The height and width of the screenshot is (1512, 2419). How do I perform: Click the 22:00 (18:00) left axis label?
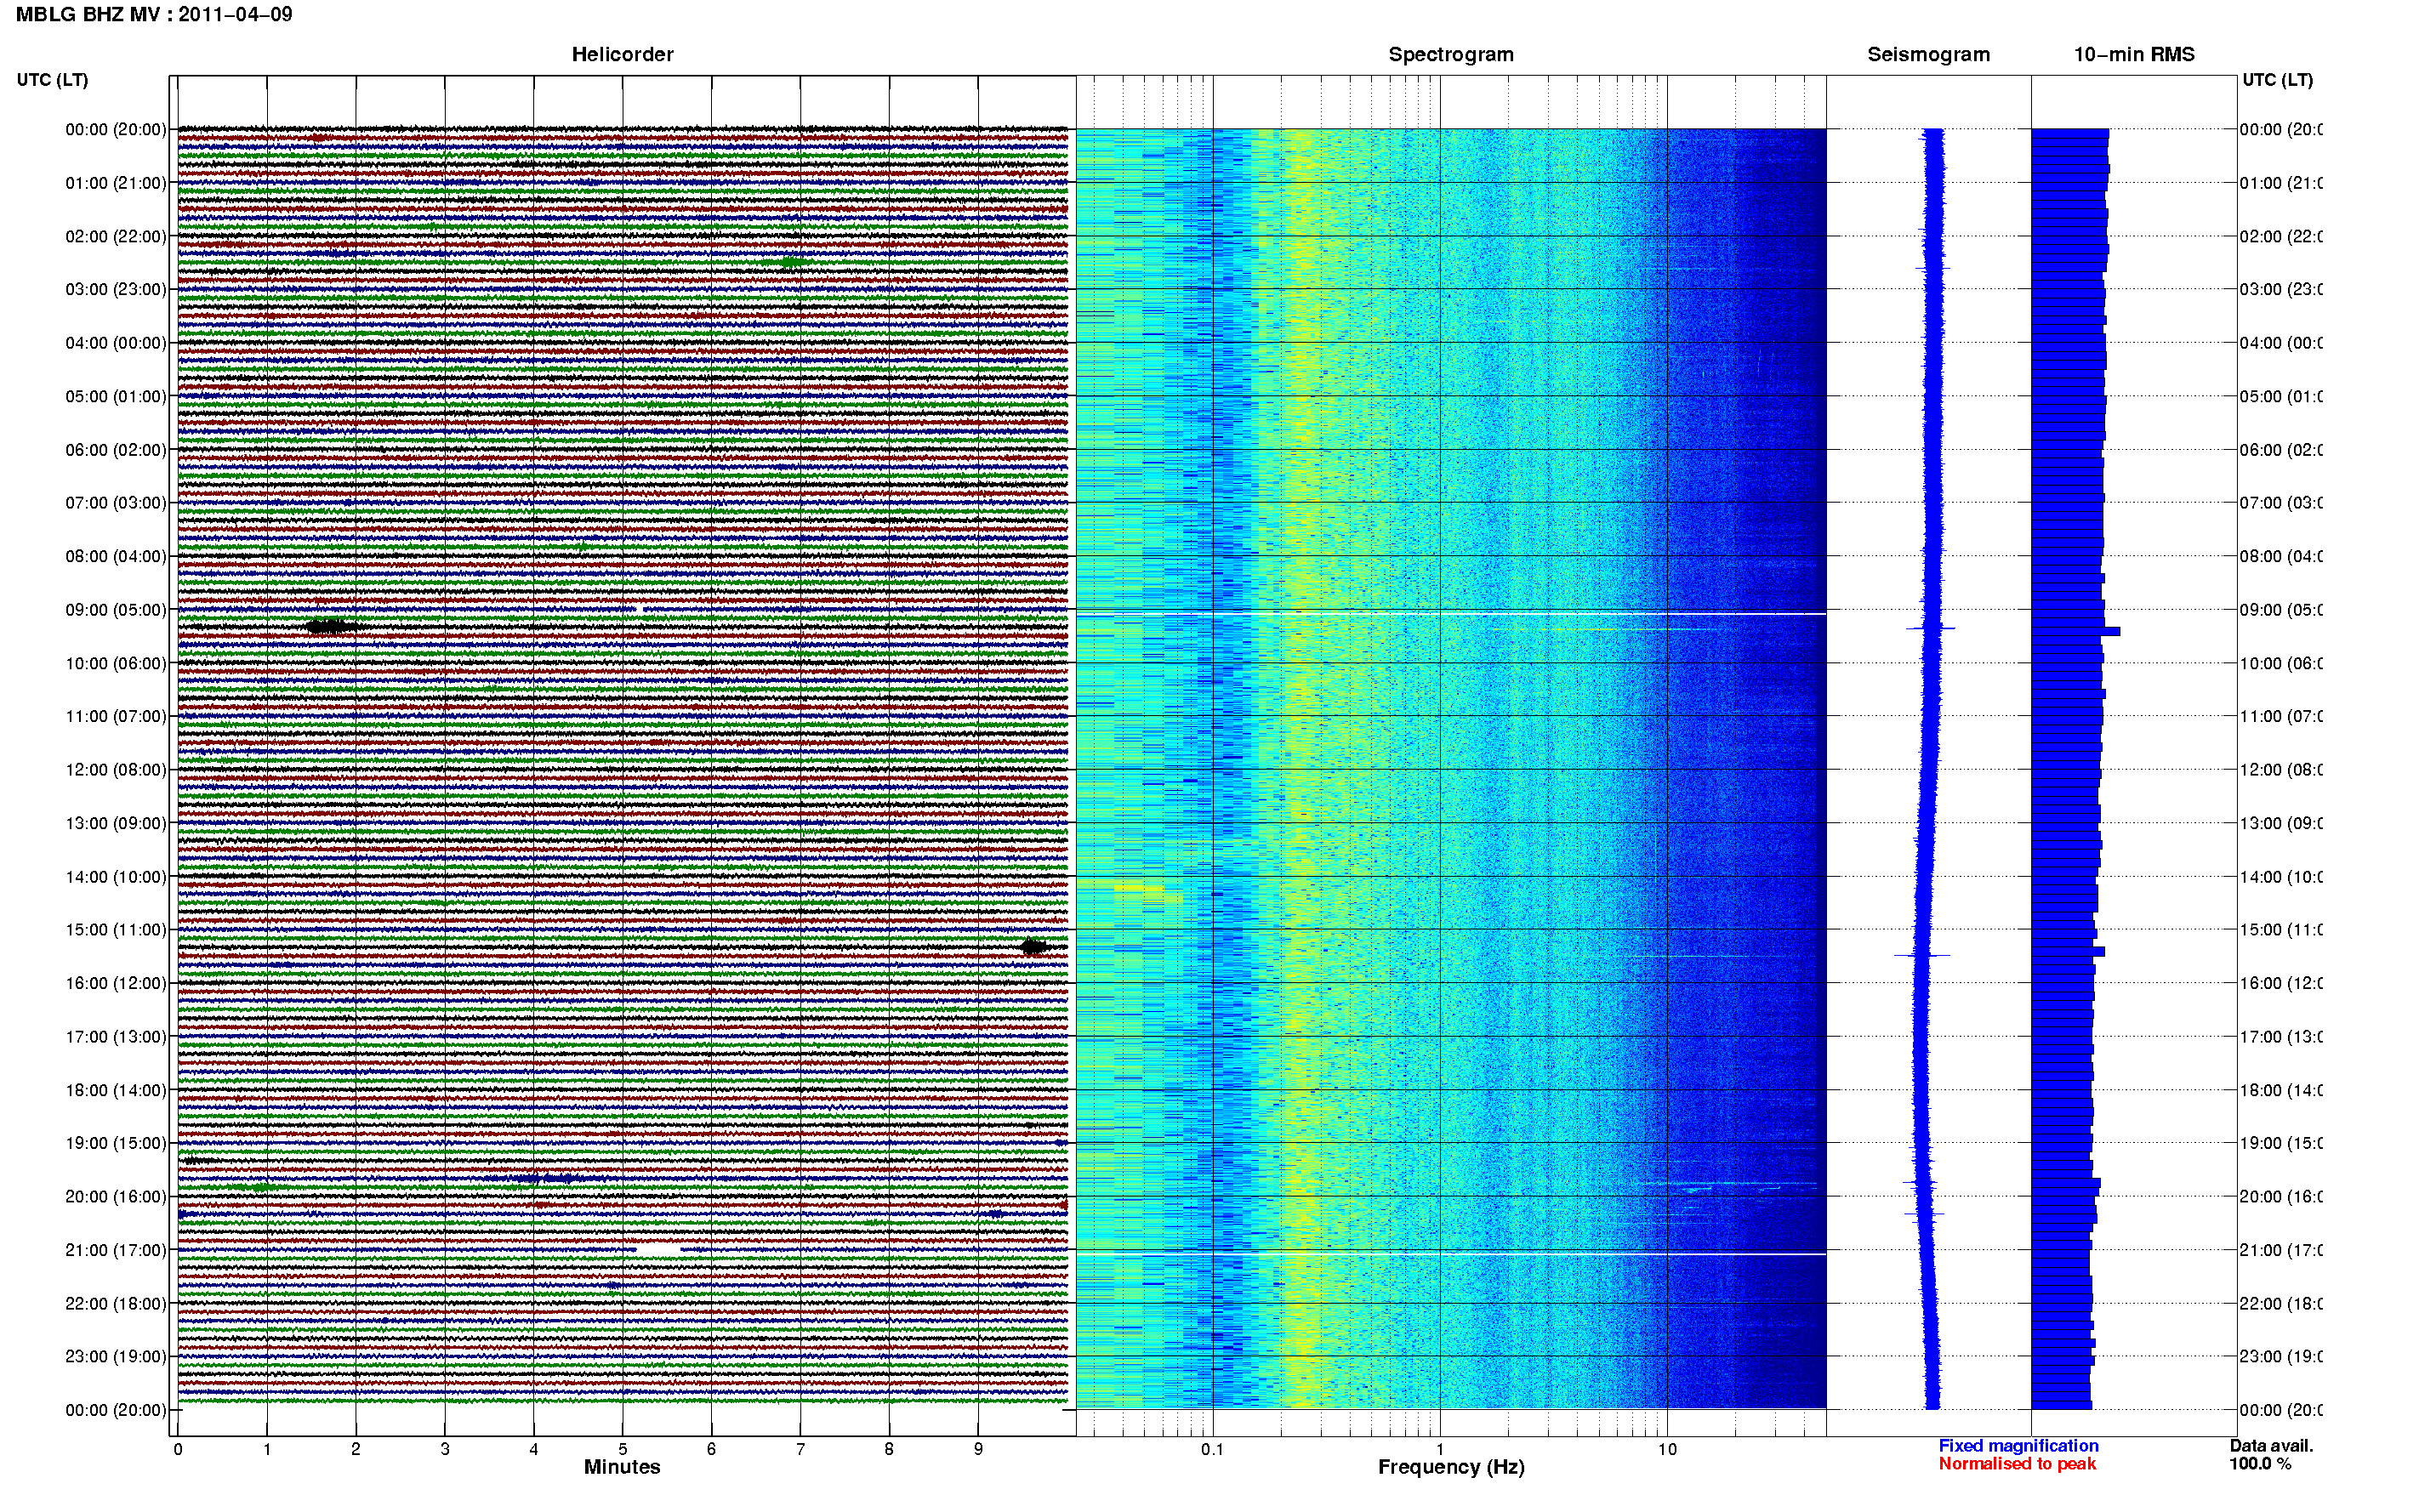(x=116, y=1303)
